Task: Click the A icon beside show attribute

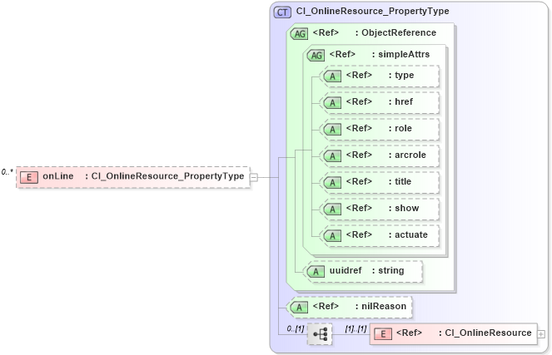Action: tap(332, 210)
